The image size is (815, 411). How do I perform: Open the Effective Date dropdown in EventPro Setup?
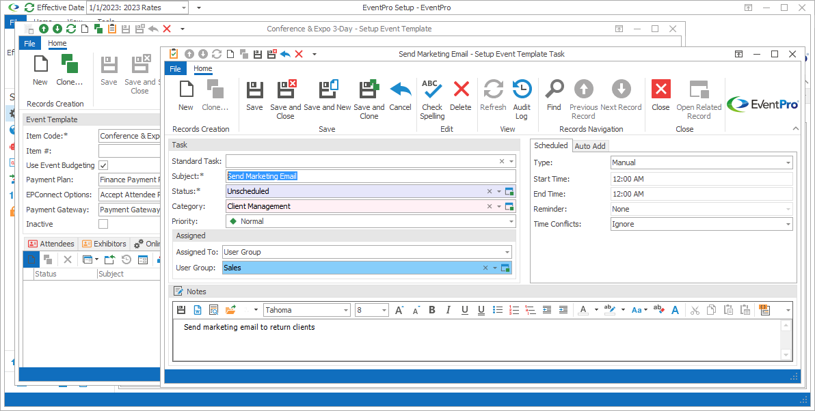[x=184, y=8]
